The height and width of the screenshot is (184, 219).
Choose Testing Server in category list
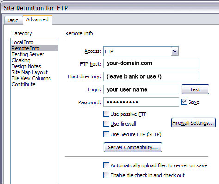(28, 54)
